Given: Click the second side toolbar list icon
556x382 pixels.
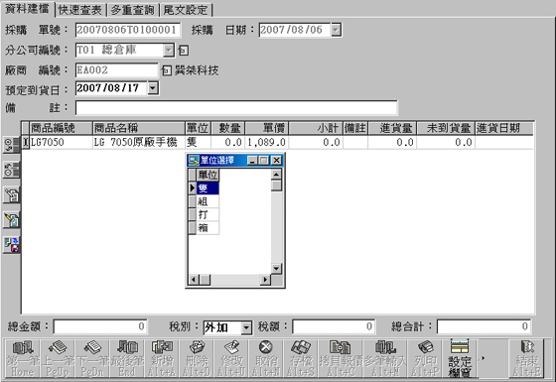Looking at the screenshot, I should point(11,170).
